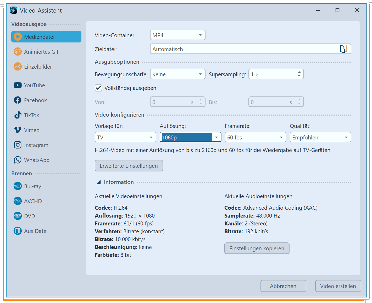Choose the Blu-ray burn option
Screen dimensions: 372x303
46,186
